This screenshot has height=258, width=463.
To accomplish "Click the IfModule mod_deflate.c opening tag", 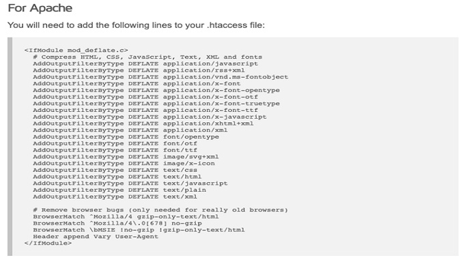I will coord(76,51).
